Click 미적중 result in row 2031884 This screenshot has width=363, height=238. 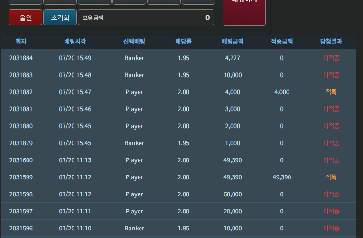point(331,58)
